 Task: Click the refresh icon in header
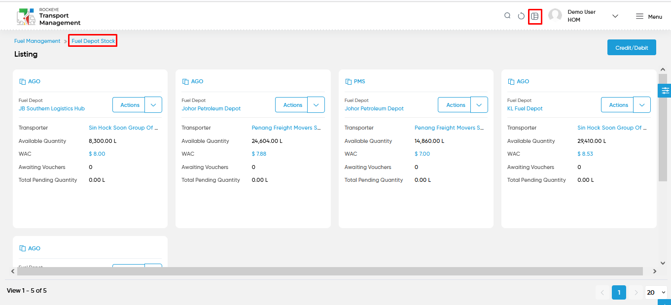pyautogui.click(x=521, y=16)
